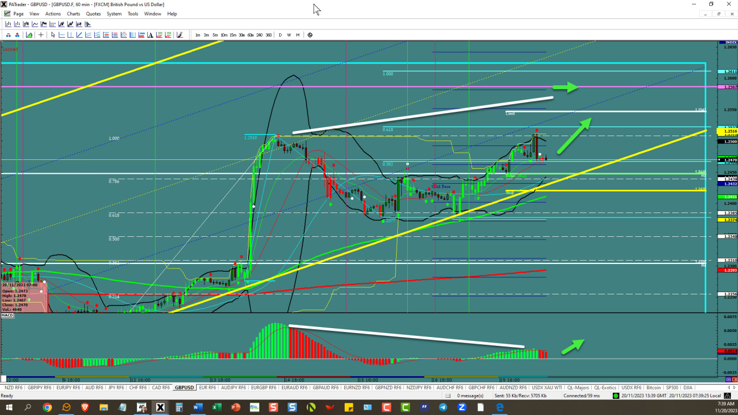Open Excel from the taskbar
Viewport: 738px width, 415px height.
click(217, 408)
